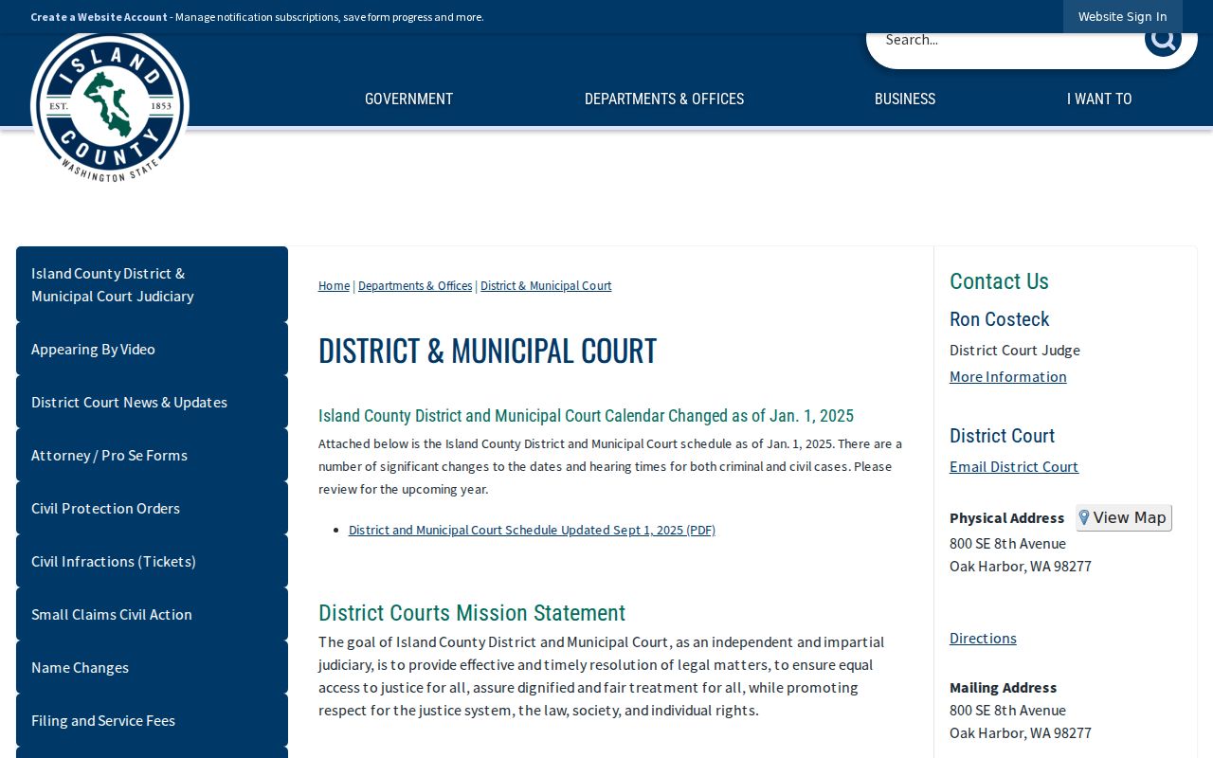Click into the Search input field

tap(1006, 40)
